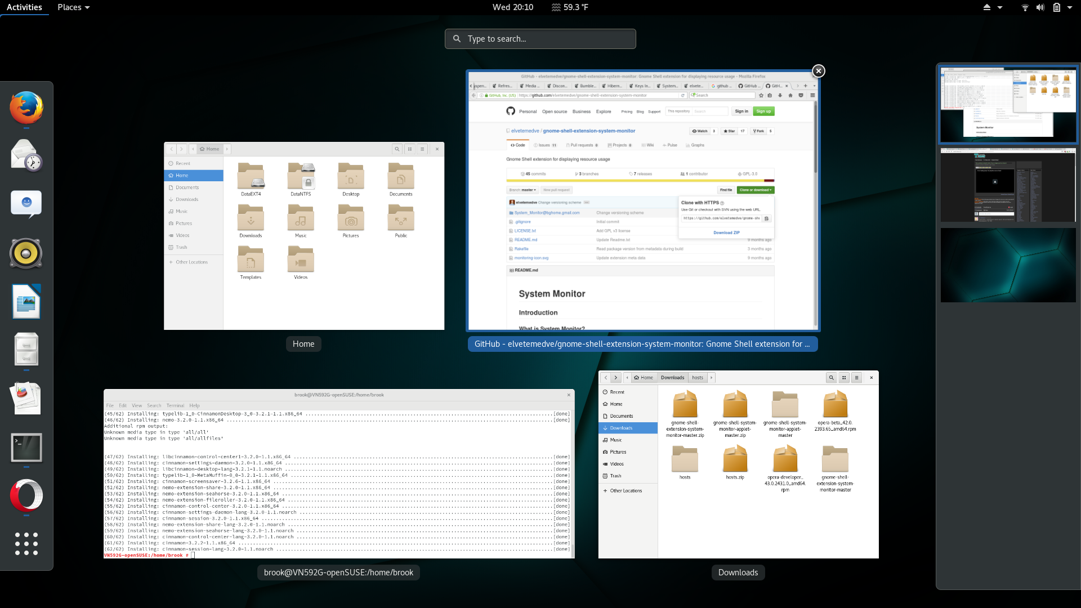The image size is (1081, 608).
Task: Click the search icon in the Downloads window toolbar
Action: pos(831,378)
